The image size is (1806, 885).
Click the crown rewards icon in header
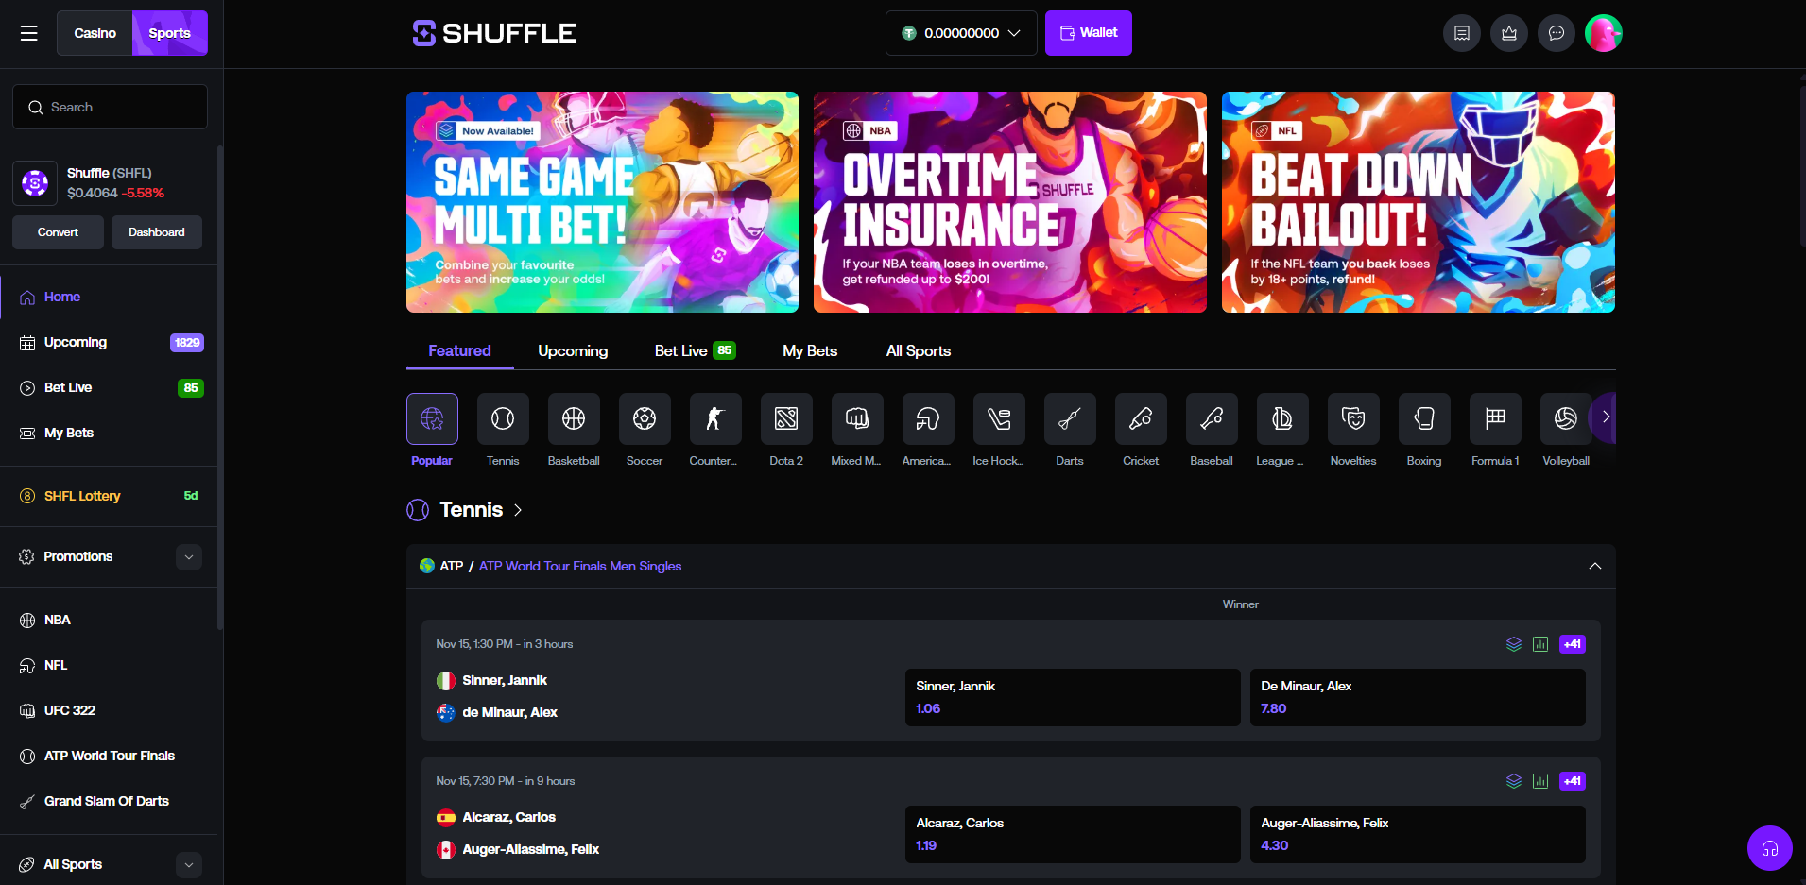[x=1509, y=33]
